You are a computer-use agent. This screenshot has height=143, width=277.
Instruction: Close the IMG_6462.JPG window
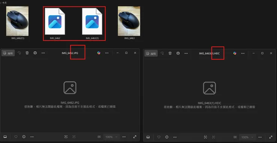click(x=135, y=53)
